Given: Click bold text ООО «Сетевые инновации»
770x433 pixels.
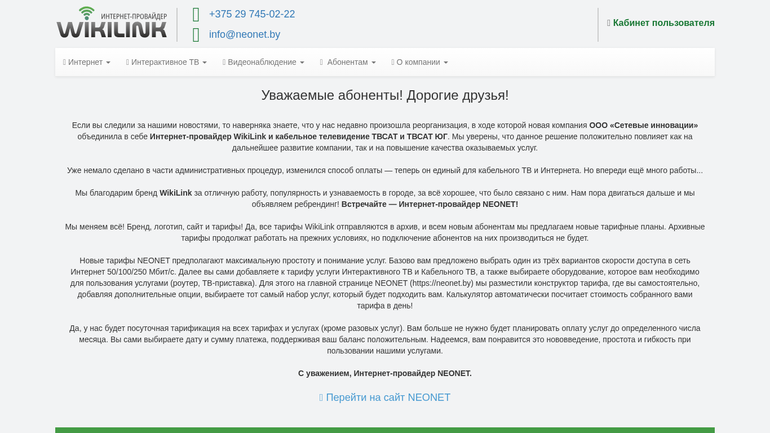Looking at the screenshot, I should [644, 125].
